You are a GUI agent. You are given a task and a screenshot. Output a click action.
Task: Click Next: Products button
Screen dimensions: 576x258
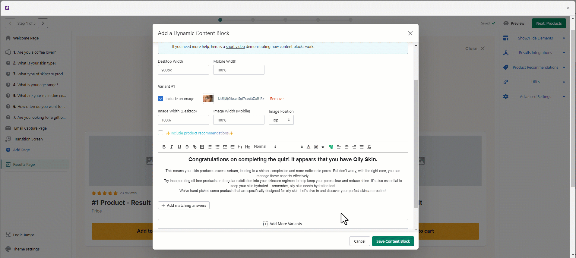(x=549, y=23)
